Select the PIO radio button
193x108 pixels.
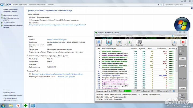click(180, 51)
